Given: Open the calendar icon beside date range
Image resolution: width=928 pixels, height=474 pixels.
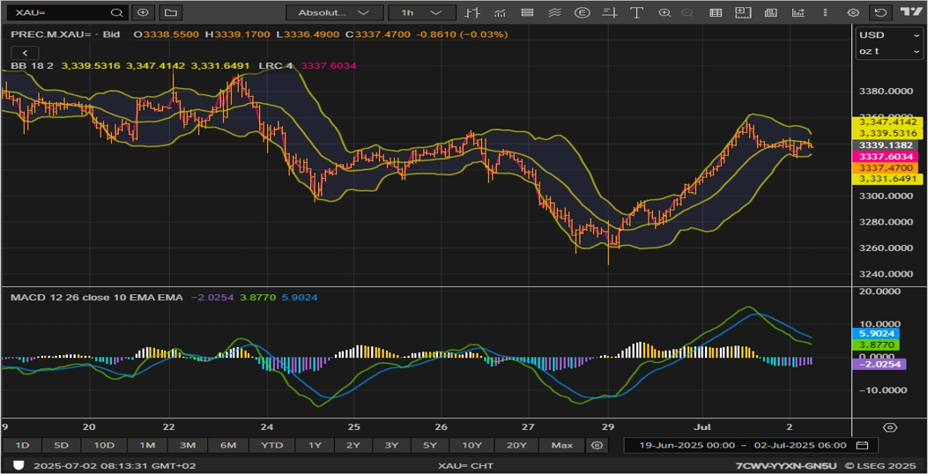Looking at the screenshot, I should point(862,445).
